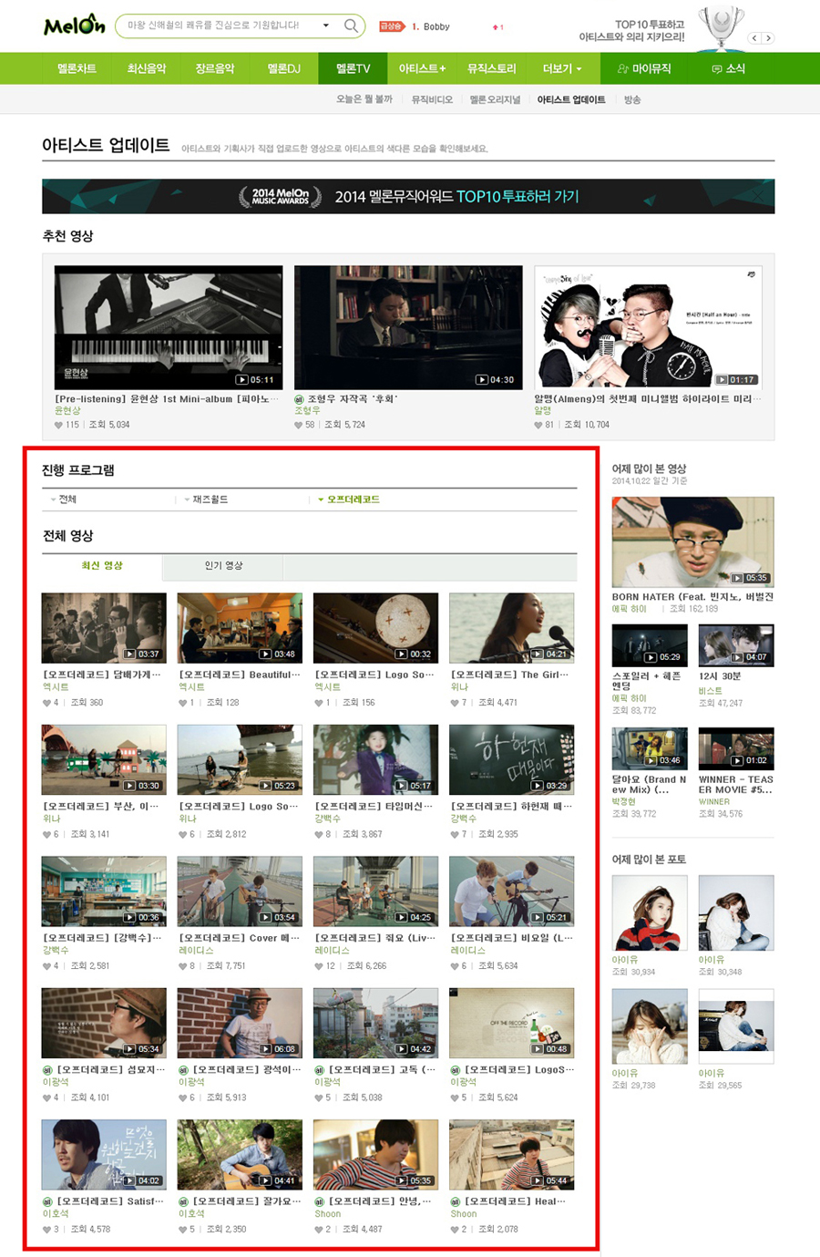Screen dimensions: 820x1257
Task: Click the heart under the Heal video
Action: pos(455,1229)
